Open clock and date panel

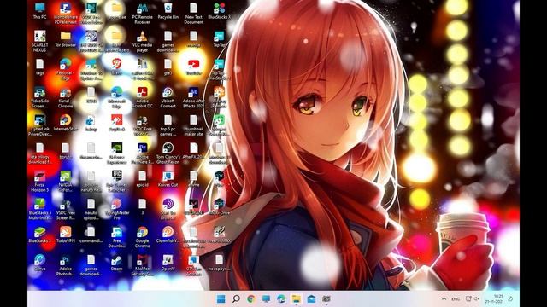[494, 298]
